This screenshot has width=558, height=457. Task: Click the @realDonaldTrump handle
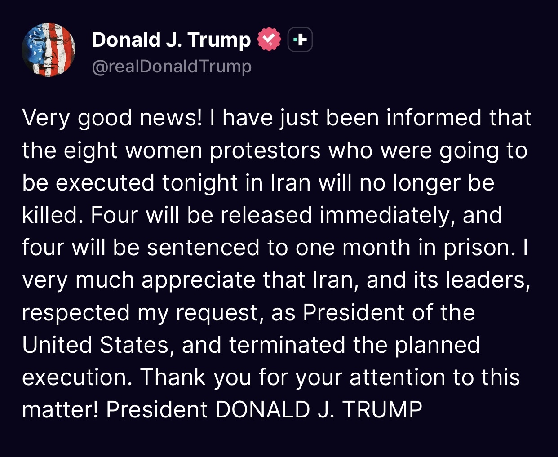tap(171, 67)
